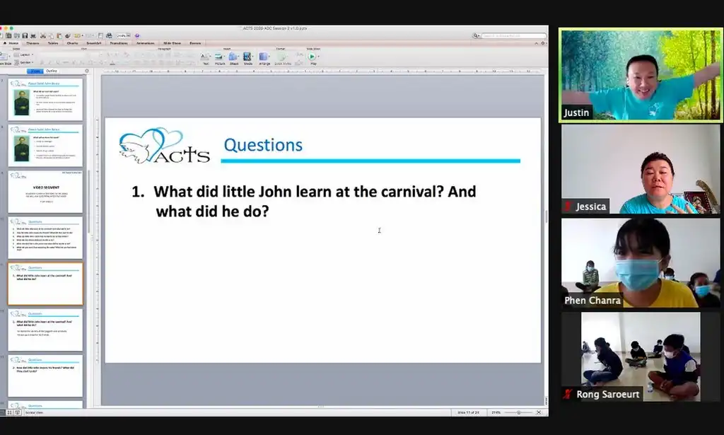Viewport: 724px width, 435px height.
Task: Click the purple Help icon
Action: (x=137, y=35)
